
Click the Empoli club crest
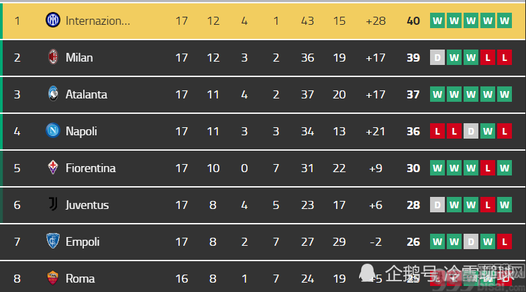pos(52,241)
